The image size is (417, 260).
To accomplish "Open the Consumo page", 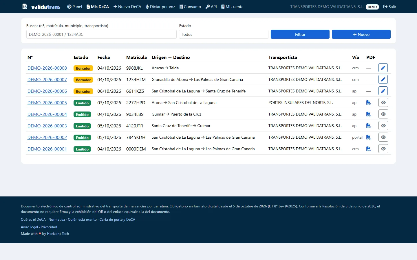I will click(x=190, y=7).
